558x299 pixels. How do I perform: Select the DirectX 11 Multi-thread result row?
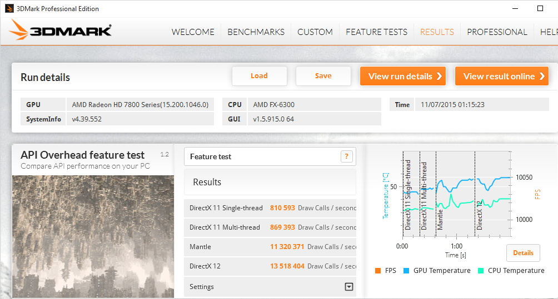coord(270,227)
